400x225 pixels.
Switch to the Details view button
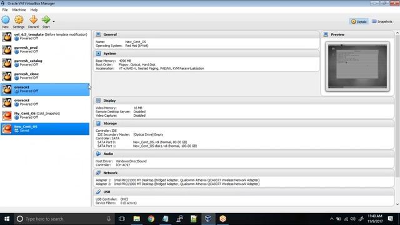pyautogui.click(x=359, y=22)
